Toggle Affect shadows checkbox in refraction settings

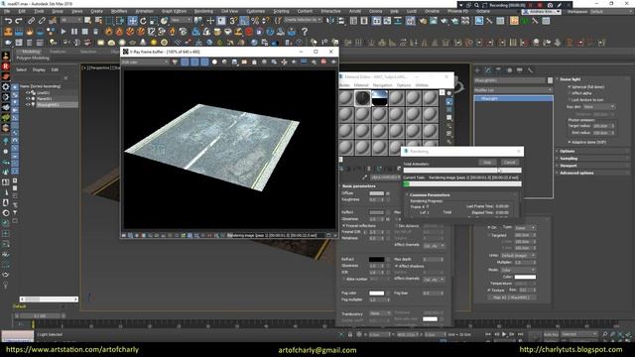pyautogui.click(x=396, y=266)
